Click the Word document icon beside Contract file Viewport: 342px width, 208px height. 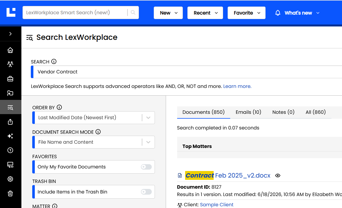(180, 175)
